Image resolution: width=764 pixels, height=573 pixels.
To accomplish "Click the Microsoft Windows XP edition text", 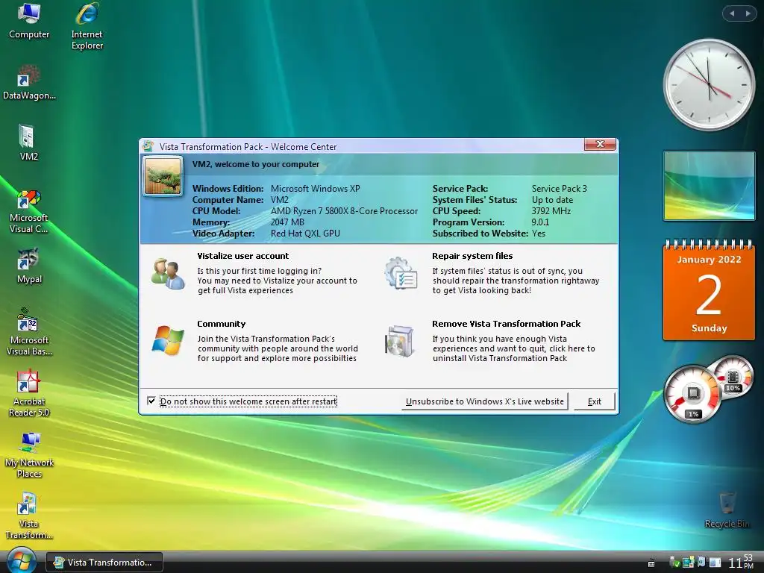I will tap(316, 189).
